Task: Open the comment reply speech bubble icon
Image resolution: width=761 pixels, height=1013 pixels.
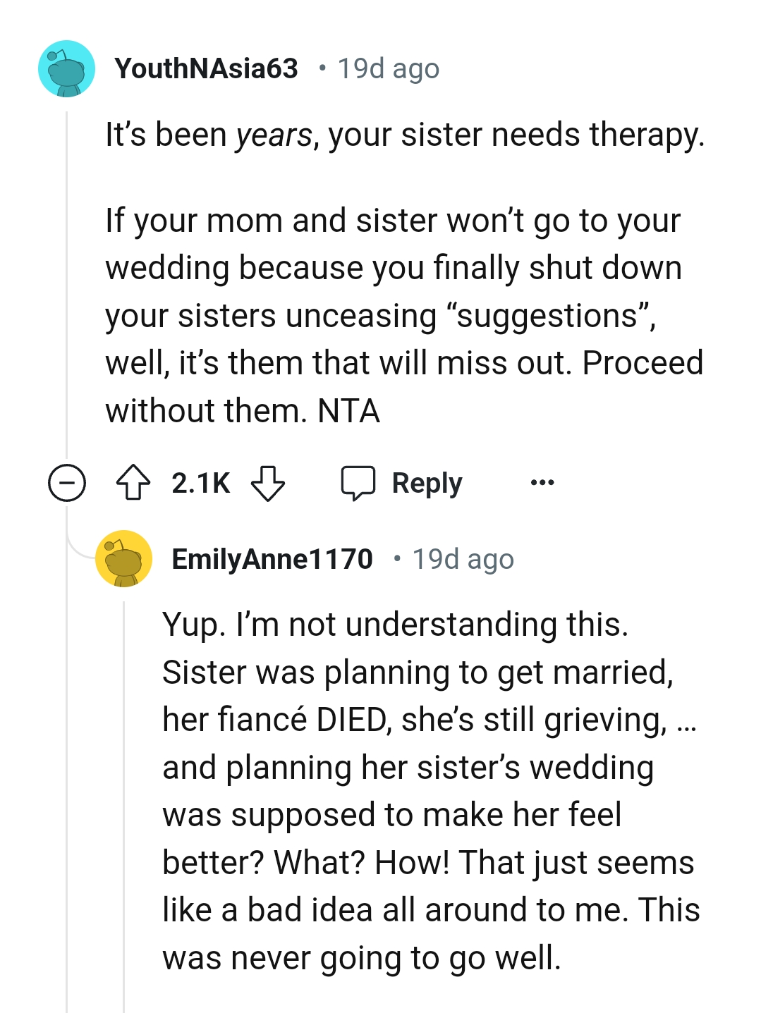Action: (x=360, y=483)
